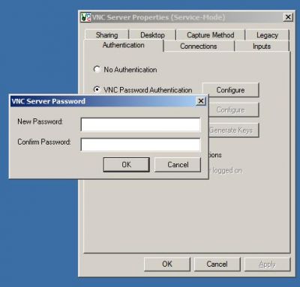Switch to the Capture Method tab
This screenshot has height=287, width=300.
point(211,35)
